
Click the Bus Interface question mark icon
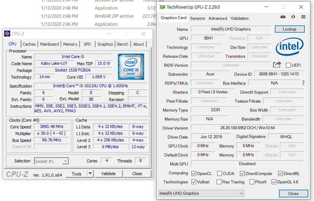point(303,83)
